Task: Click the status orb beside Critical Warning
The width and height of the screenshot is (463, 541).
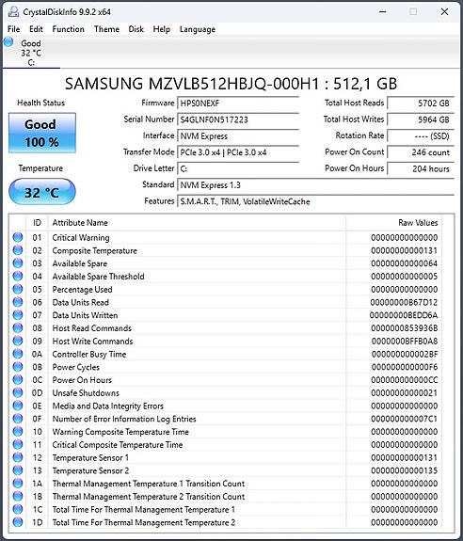Action: click(18, 237)
